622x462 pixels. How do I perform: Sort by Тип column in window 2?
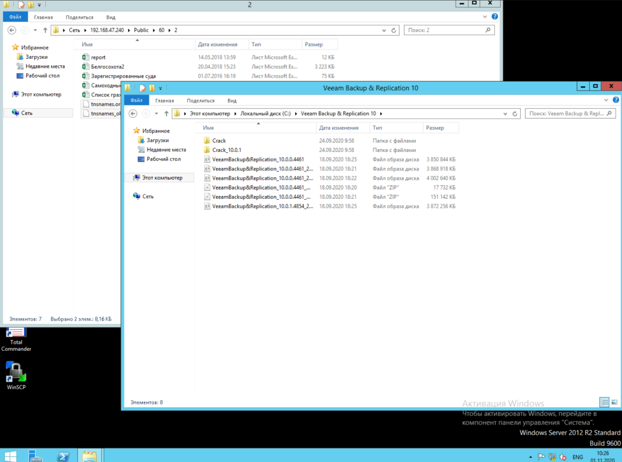coord(275,44)
